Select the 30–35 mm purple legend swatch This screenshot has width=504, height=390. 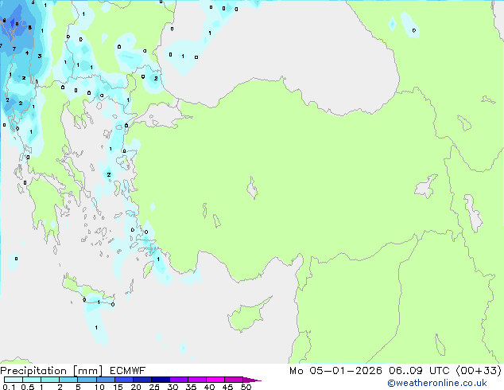tap(179, 380)
